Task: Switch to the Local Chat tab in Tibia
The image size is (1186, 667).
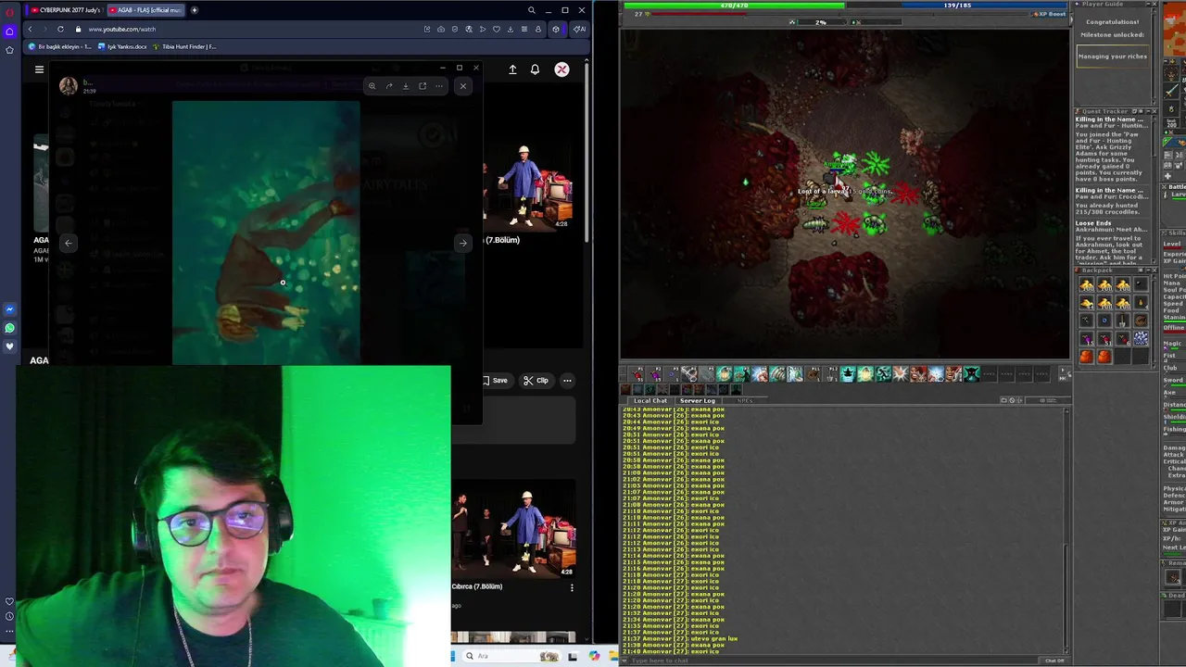Action: click(650, 400)
